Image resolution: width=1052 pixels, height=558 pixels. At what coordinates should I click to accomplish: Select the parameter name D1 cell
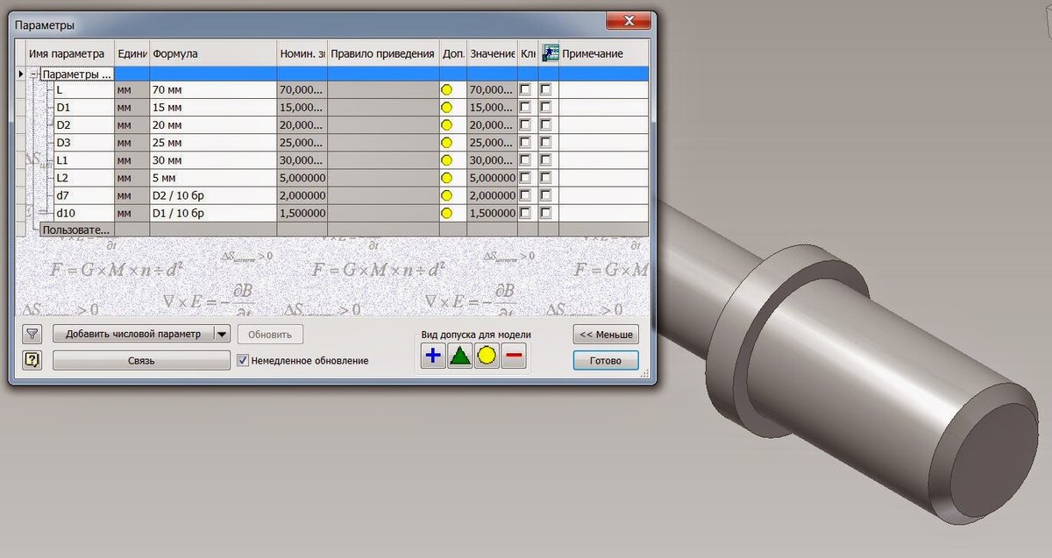pyautogui.click(x=83, y=107)
